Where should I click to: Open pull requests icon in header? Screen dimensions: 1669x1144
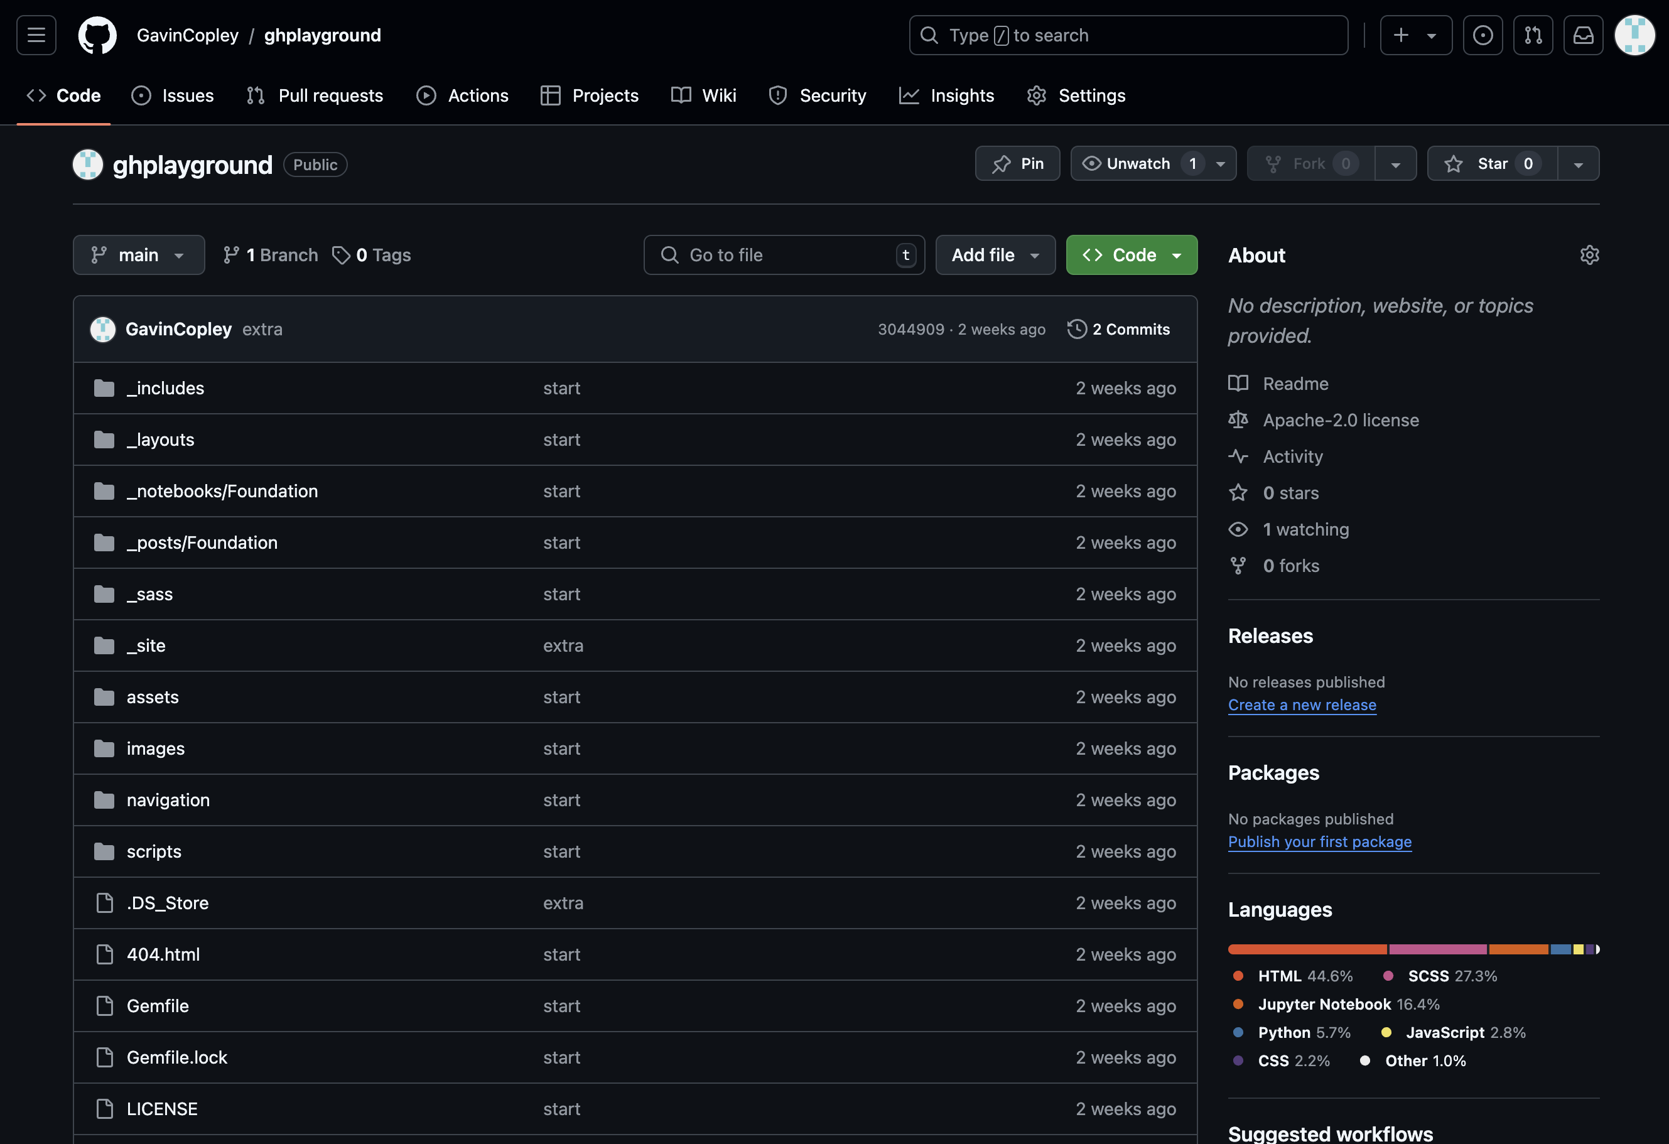pos(1533,35)
